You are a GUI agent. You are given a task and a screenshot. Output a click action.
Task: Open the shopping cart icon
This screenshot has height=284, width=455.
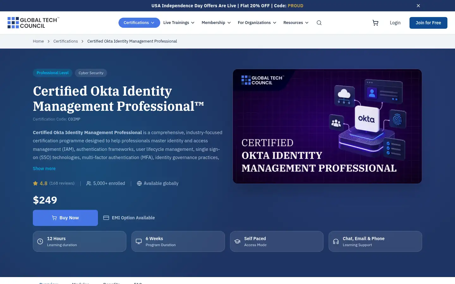pyautogui.click(x=375, y=23)
